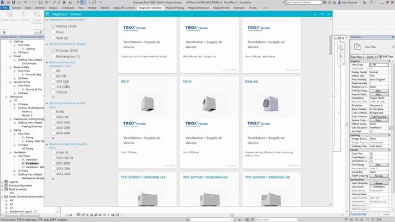Click the Revit application logo icon
Viewport: 395px width, 222px height.
click(x=2, y=2)
